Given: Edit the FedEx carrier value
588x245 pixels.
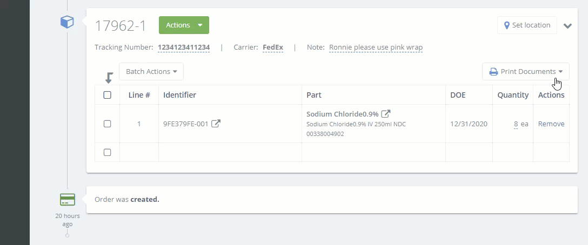Looking at the screenshot, I should pyautogui.click(x=273, y=47).
